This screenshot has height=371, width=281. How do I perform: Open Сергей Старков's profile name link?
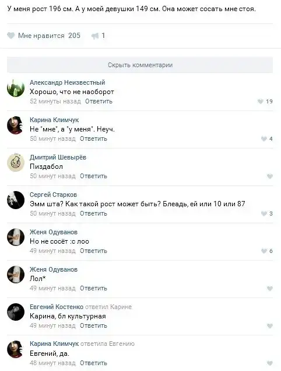point(54,195)
